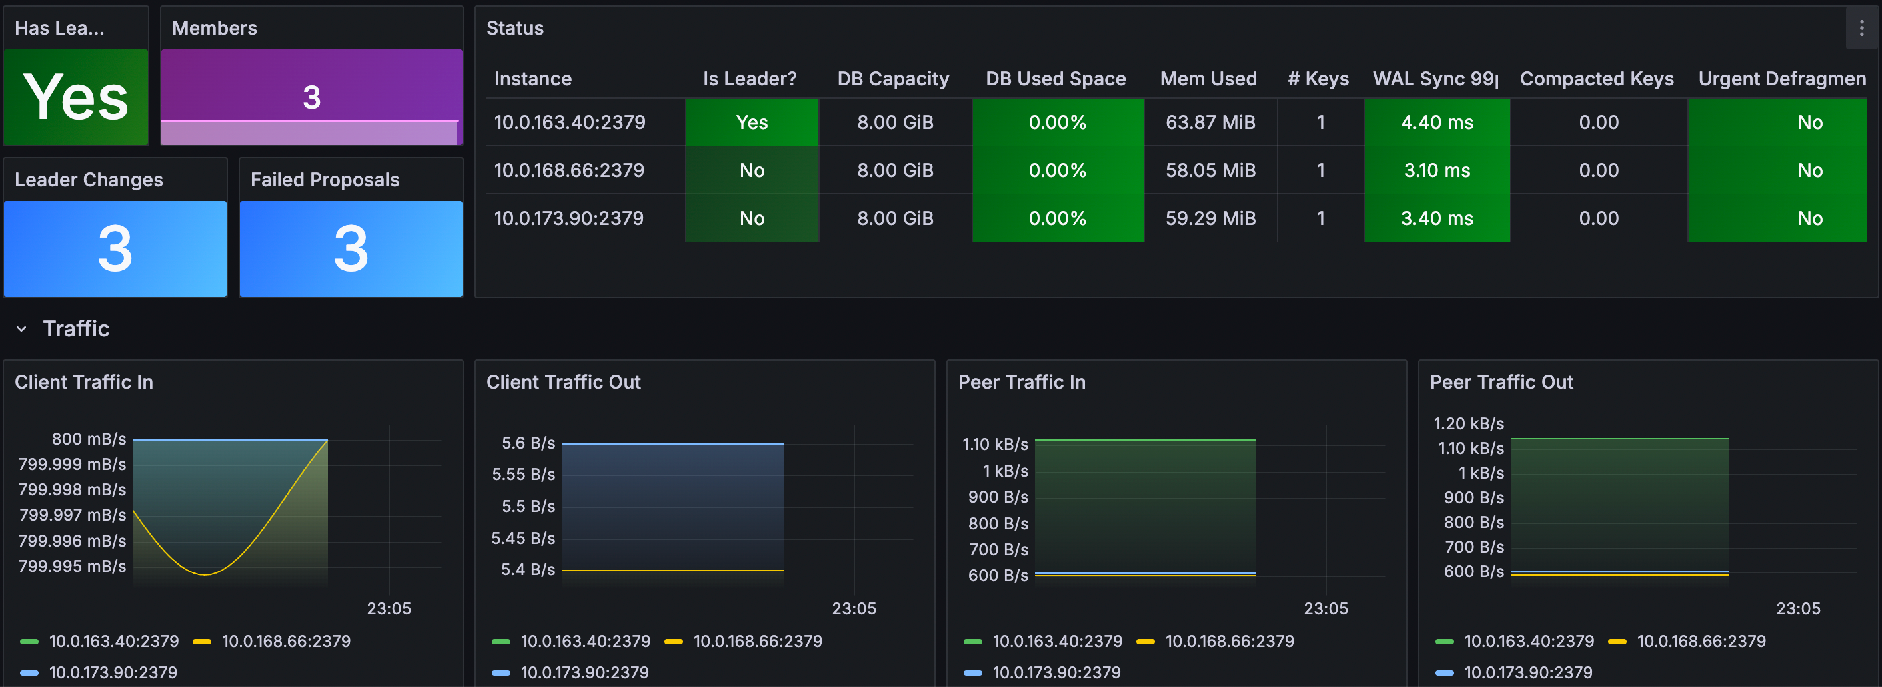Open the Status panel title dropdown

[515, 28]
